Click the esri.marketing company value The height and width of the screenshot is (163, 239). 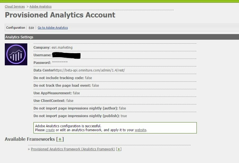pyautogui.click(x=62, y=47)
